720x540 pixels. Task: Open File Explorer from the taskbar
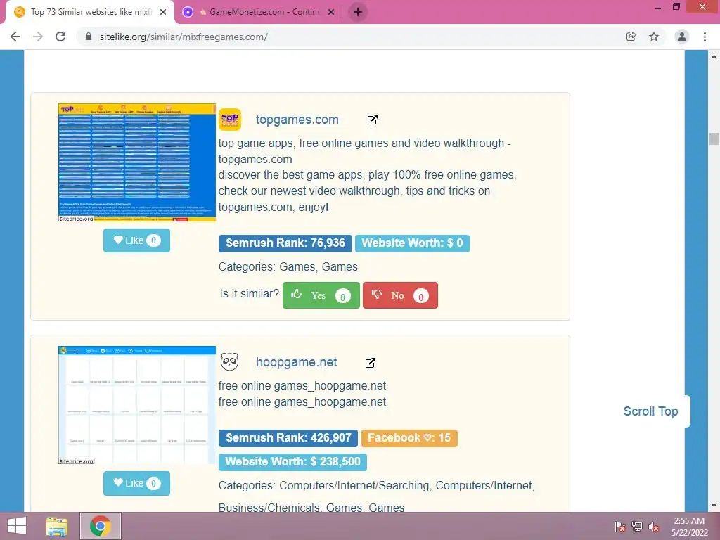pyautogui.click(x=56, y=526)
